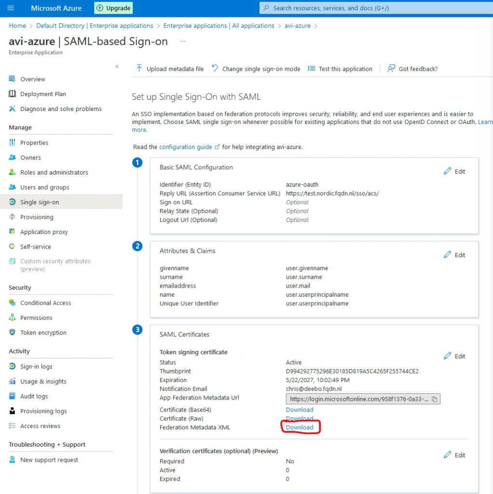This screenshot has height=494, width=493.
Task: Focus the search resources box
Action: click(x=376, y=8)
